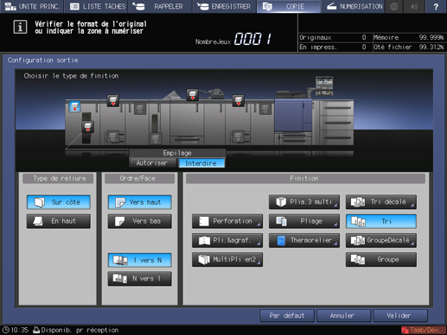Open Tri décalé finishing settings
Screen dimensions: 447x335
point(381,202)
